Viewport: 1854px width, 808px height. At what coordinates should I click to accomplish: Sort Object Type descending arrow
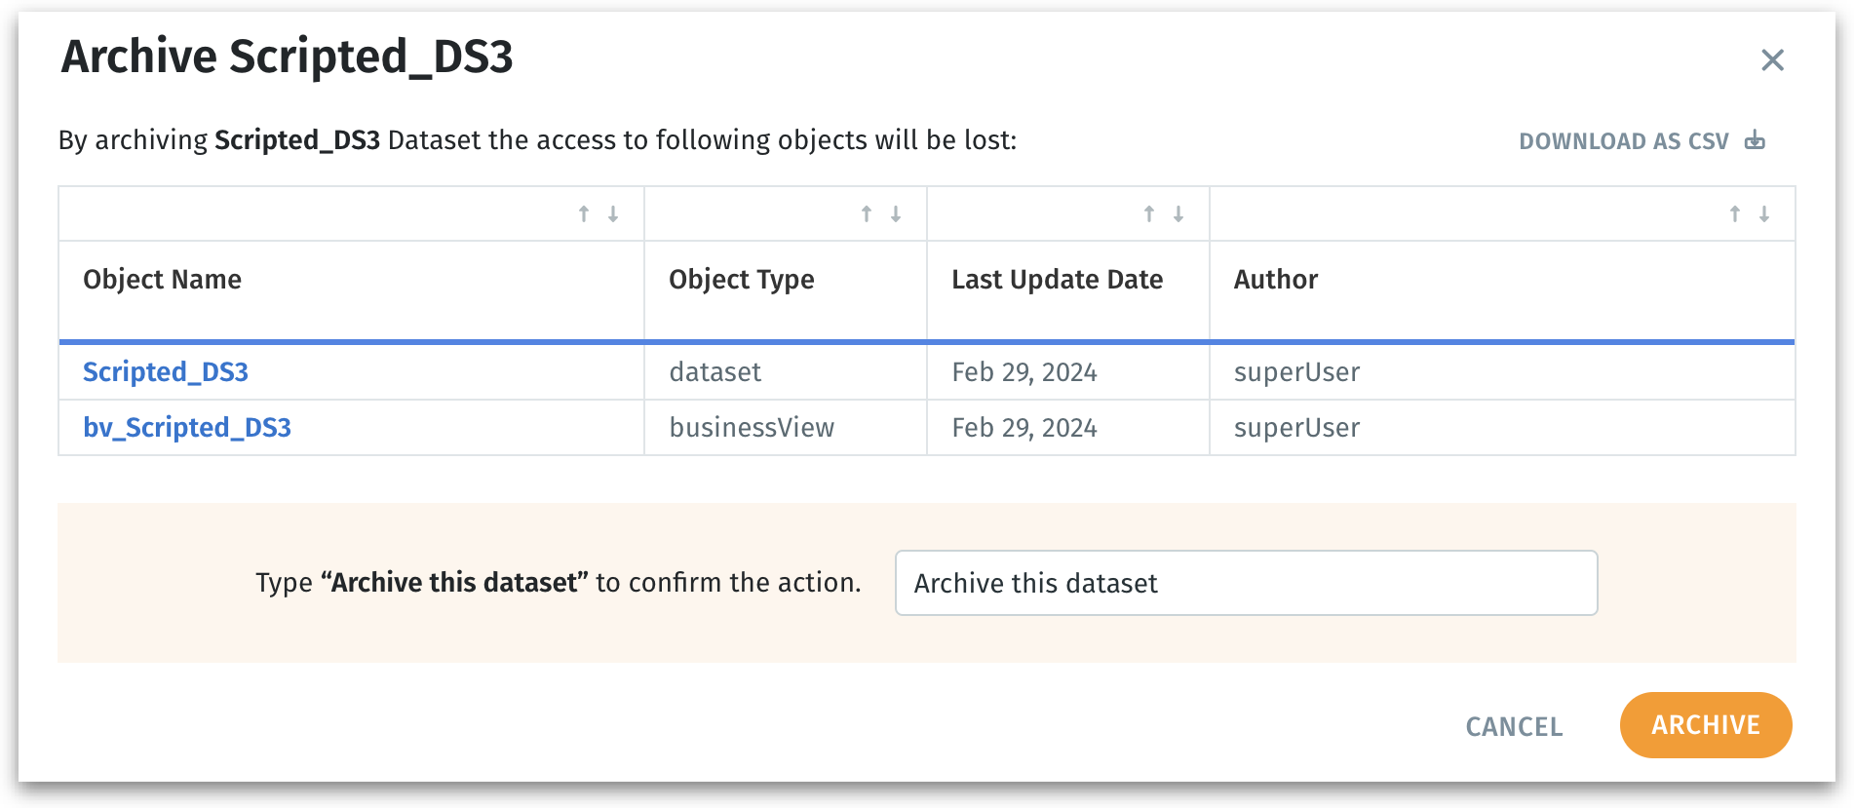click(x=896, y=213)
